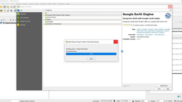Click the lock scale icon
This screenshot has width=182, height=102.
pos(133,101)
